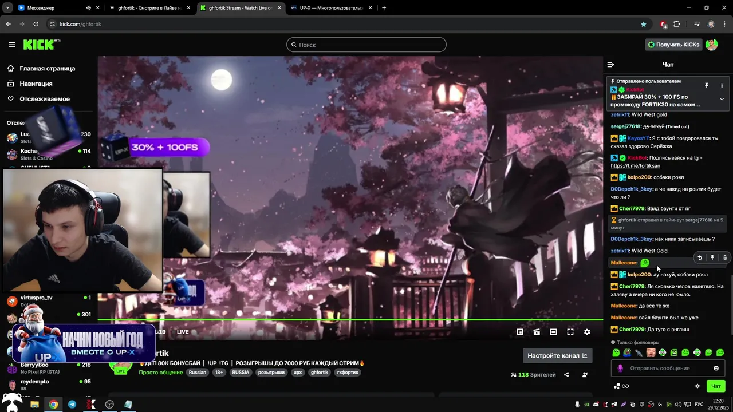Image resolution: width=733 pixels, height=412 pixels.
Task: Click the розыгрыши tag
Action: coord(271,373)
